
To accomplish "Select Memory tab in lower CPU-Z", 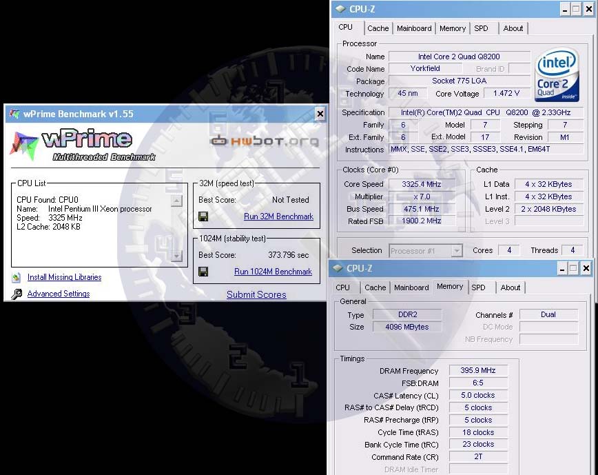I will 450,286.
